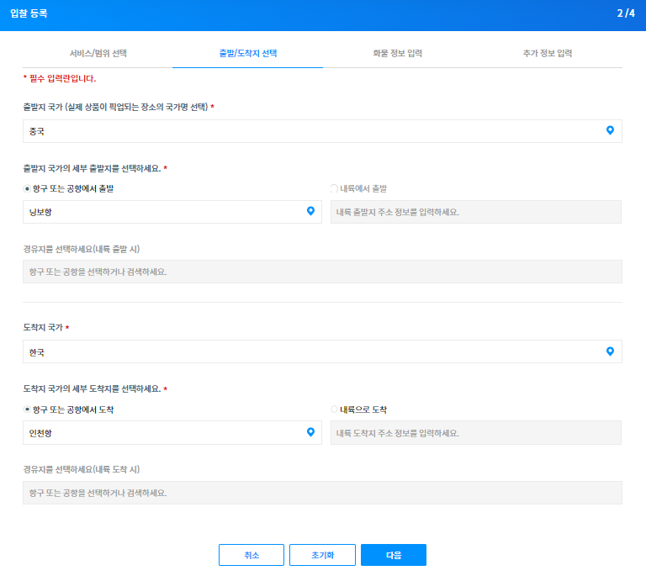Open the 출발지 국가 dropdown showing 중국
Image resolution: width=646 pixels, height=581 pixels.
pos(322,131)
